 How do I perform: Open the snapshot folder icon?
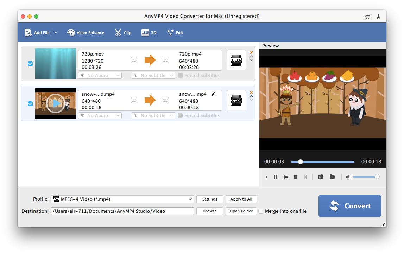click(332, 177)
